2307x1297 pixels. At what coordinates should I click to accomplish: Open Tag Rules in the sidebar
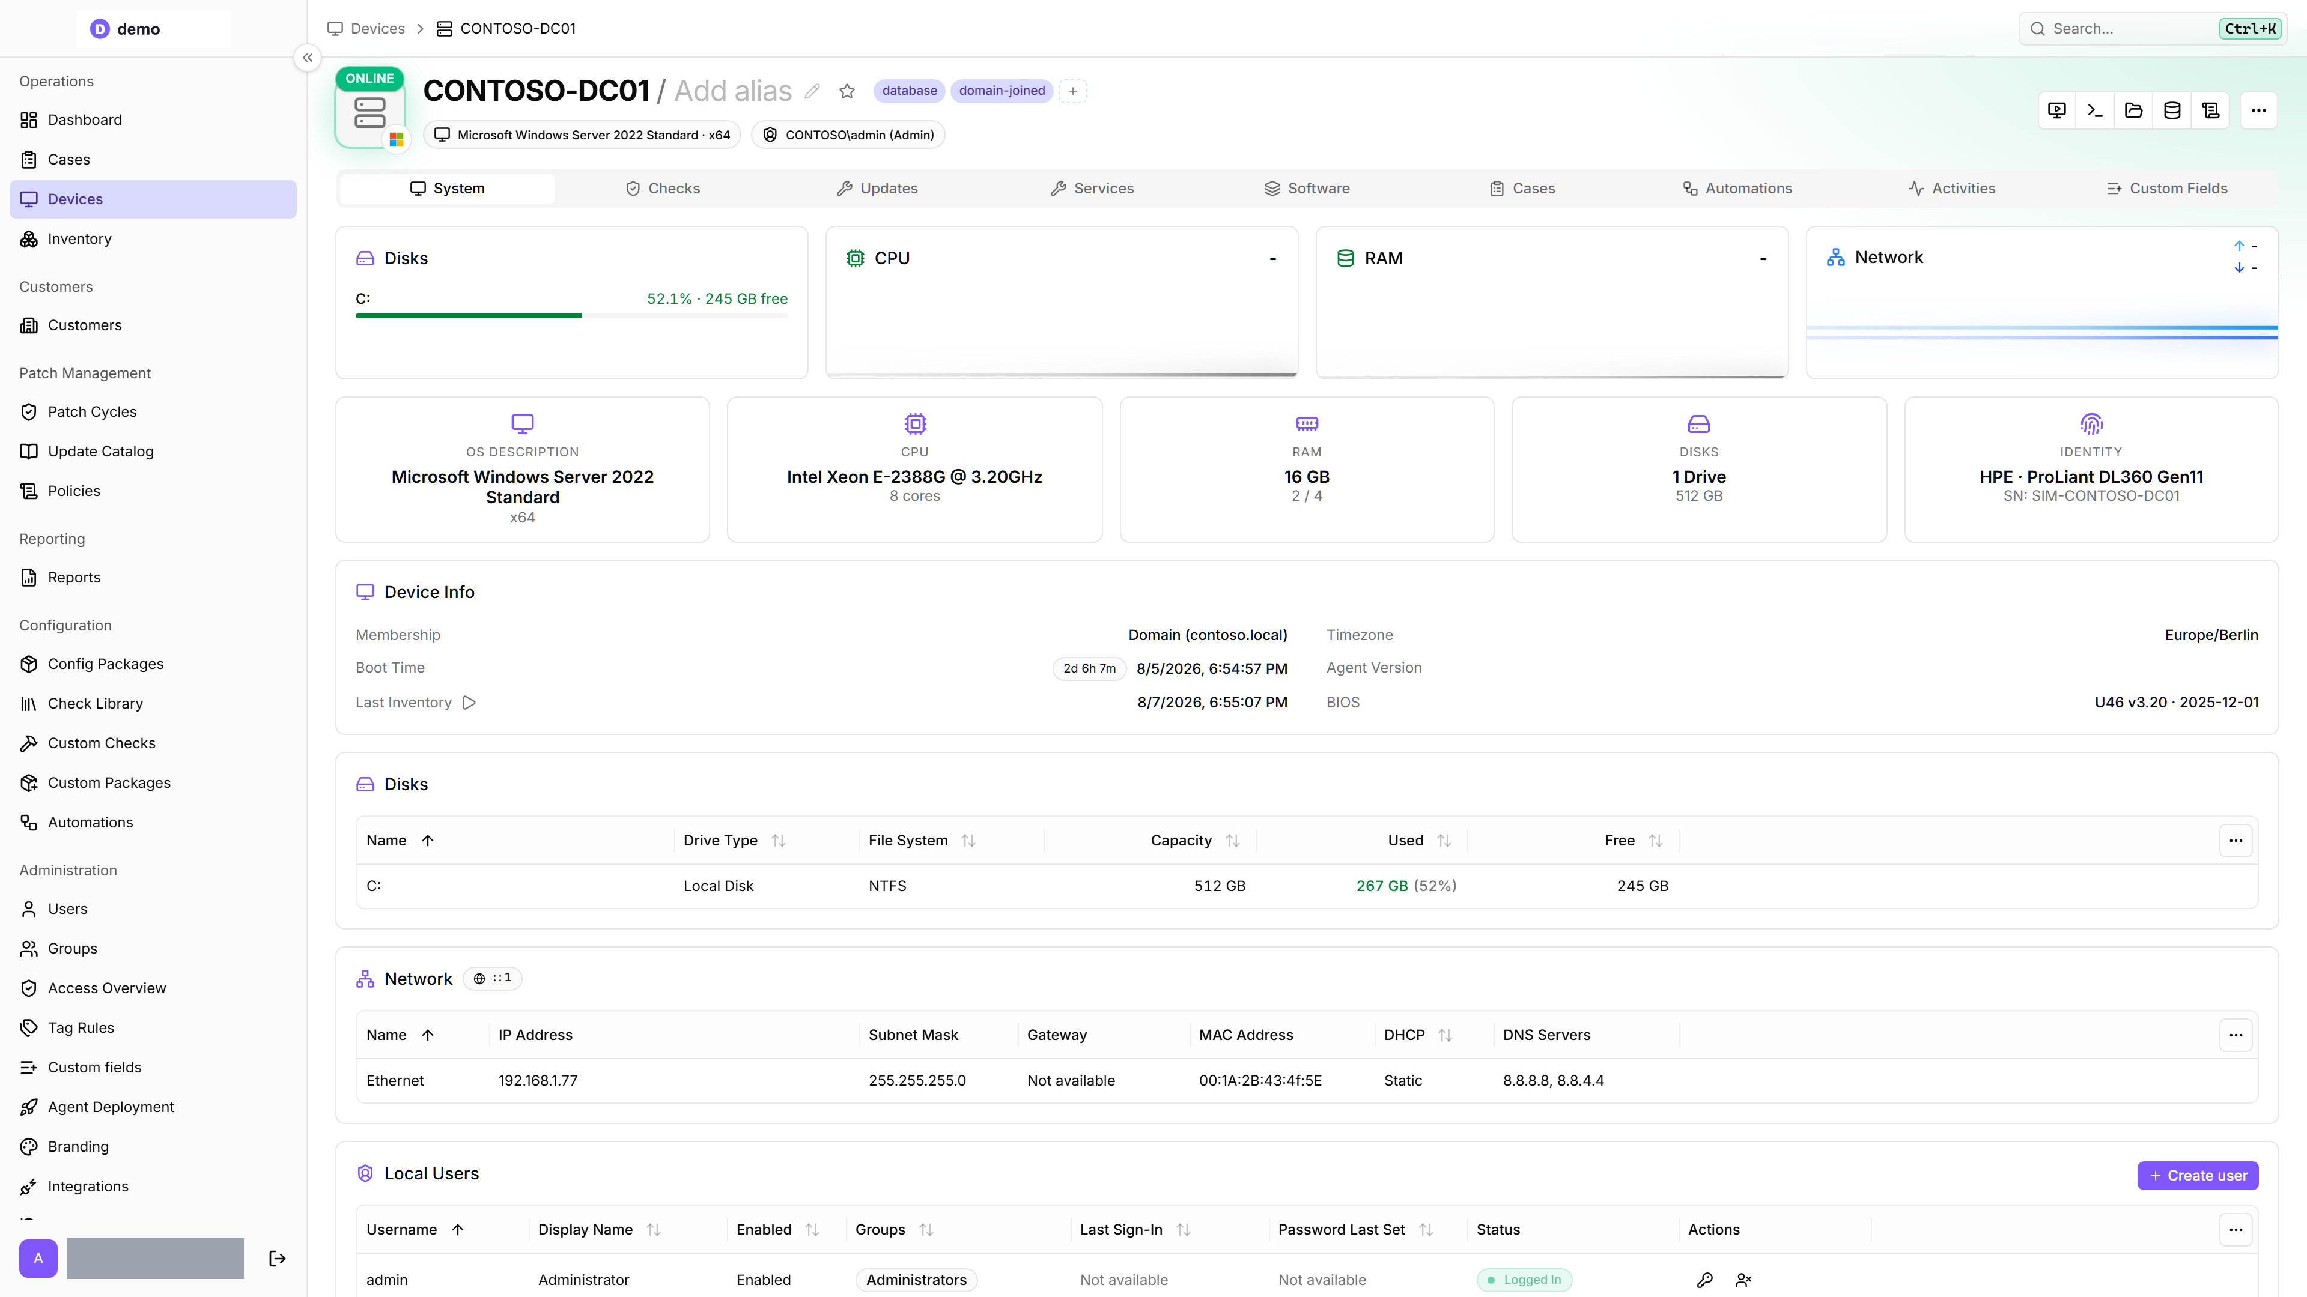pyautogui.click(x=153, y=1027)
